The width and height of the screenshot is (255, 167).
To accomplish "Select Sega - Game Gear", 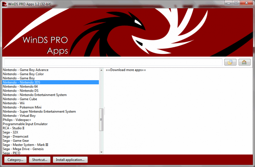I will 51,141.
